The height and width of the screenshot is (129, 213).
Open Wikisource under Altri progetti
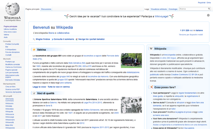coord(10,114)
